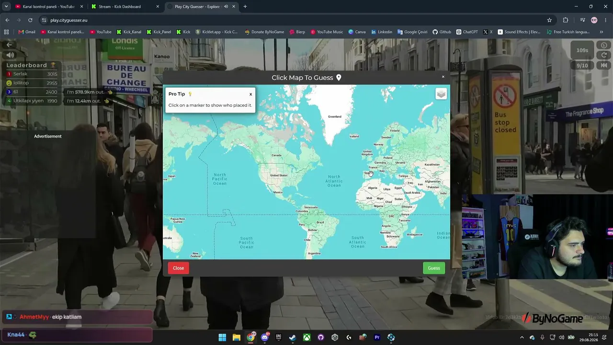Image resolution: width=613 pixels, height=345 pixels.
Task: Open the Sound Effects bookmark
Action: click(519, 32)
